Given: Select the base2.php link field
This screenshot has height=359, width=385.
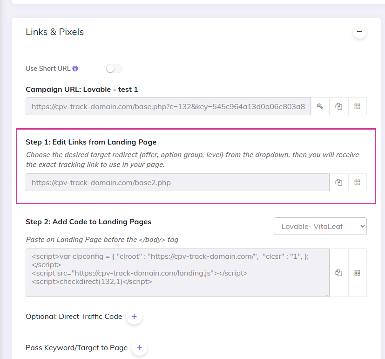Looking at the screenshot, I should [177, 182].
